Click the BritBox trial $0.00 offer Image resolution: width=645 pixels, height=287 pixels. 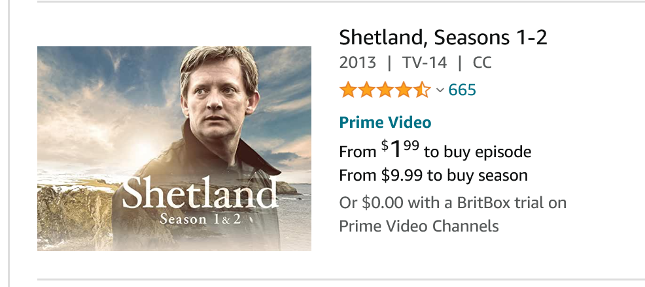point(452,202)
